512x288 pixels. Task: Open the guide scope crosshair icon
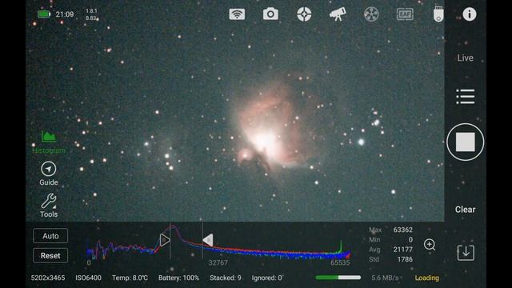point(304,14)
